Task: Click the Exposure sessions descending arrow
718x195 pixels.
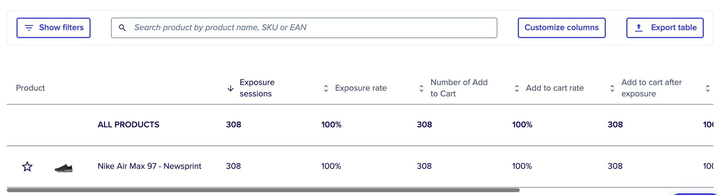Action: click(x=231, y=88)
